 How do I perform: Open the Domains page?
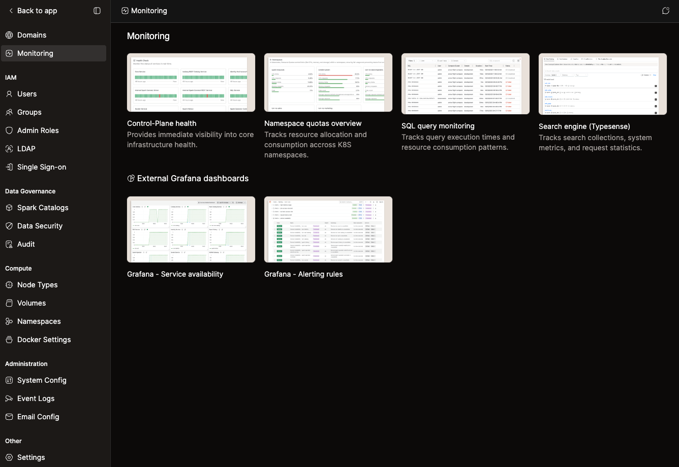(x=53, y=35)
